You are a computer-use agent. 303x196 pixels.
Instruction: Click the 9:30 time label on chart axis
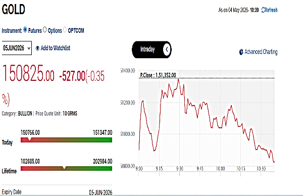coord(179,169)
